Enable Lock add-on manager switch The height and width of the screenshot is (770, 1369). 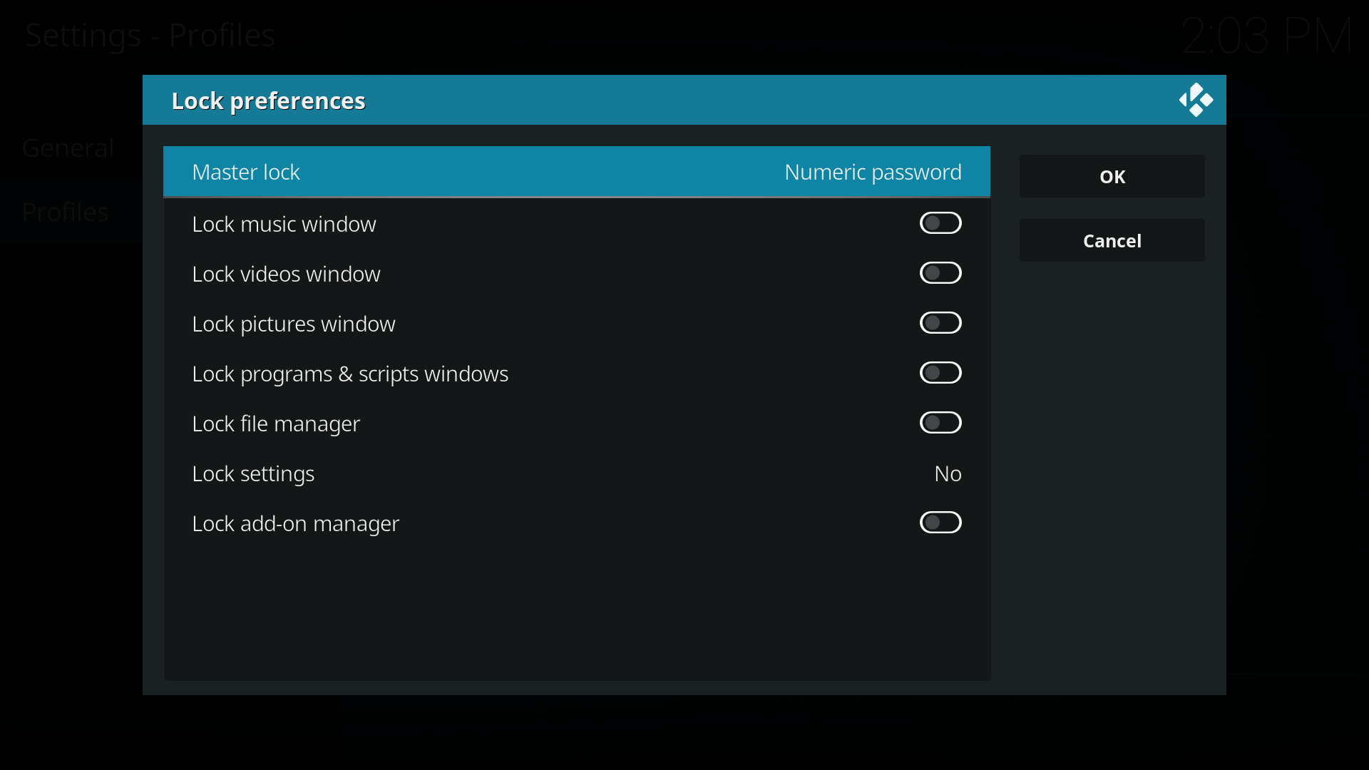[940, 523]
